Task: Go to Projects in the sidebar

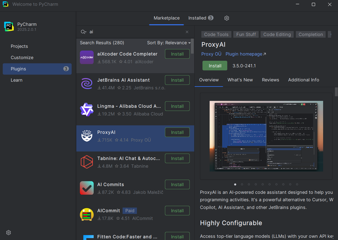Action: 19,46
